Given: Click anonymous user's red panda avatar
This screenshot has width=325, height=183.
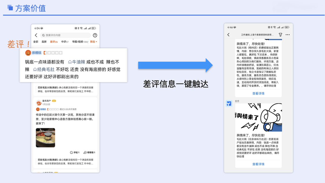Looking at the screenshot, I should tap(39, 102).
